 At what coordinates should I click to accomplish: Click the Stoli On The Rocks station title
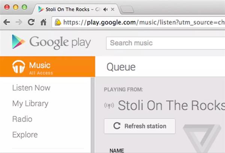pyautogui.click(x=171, y=105)
